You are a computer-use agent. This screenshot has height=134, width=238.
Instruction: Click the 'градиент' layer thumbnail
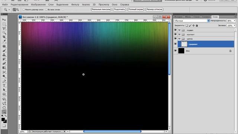click(184, 44)
